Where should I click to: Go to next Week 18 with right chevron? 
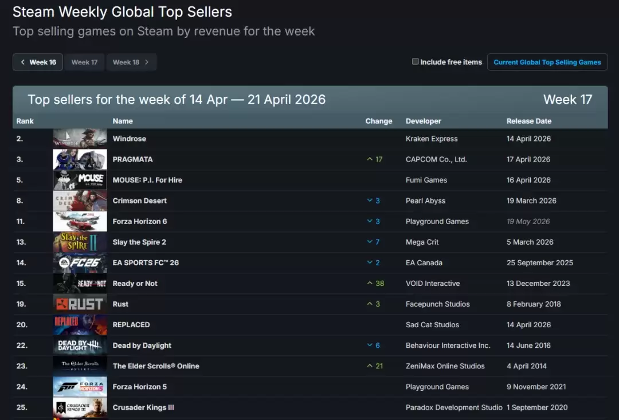pos(131,62)
